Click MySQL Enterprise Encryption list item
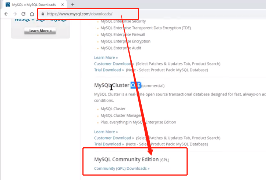Image resolution: width=266 pixels, height=180 pixels. tap(125, 41)
